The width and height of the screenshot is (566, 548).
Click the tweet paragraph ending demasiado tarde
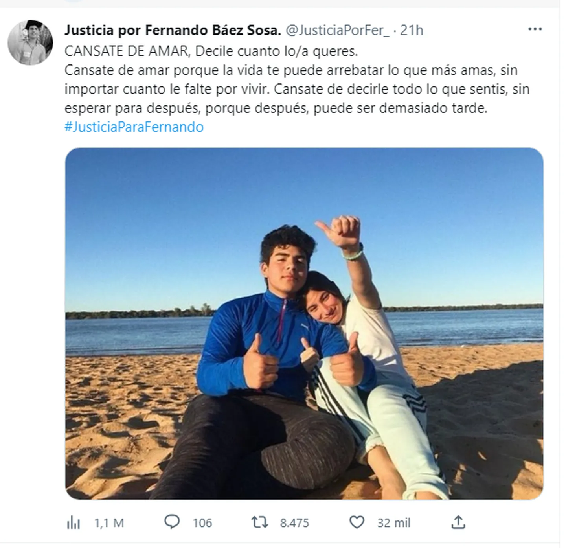click(297, 89)
